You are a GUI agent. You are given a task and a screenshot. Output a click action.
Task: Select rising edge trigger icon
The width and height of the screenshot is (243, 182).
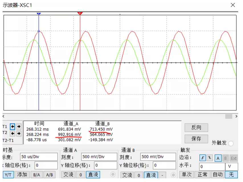click(202, 158)
